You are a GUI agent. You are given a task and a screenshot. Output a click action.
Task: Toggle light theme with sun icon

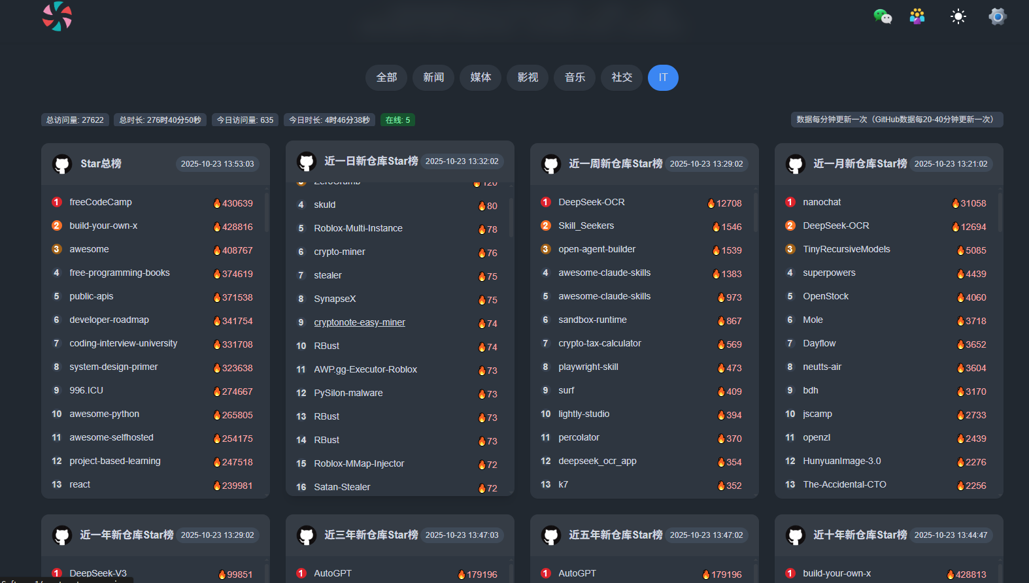(x=958, y=16)
